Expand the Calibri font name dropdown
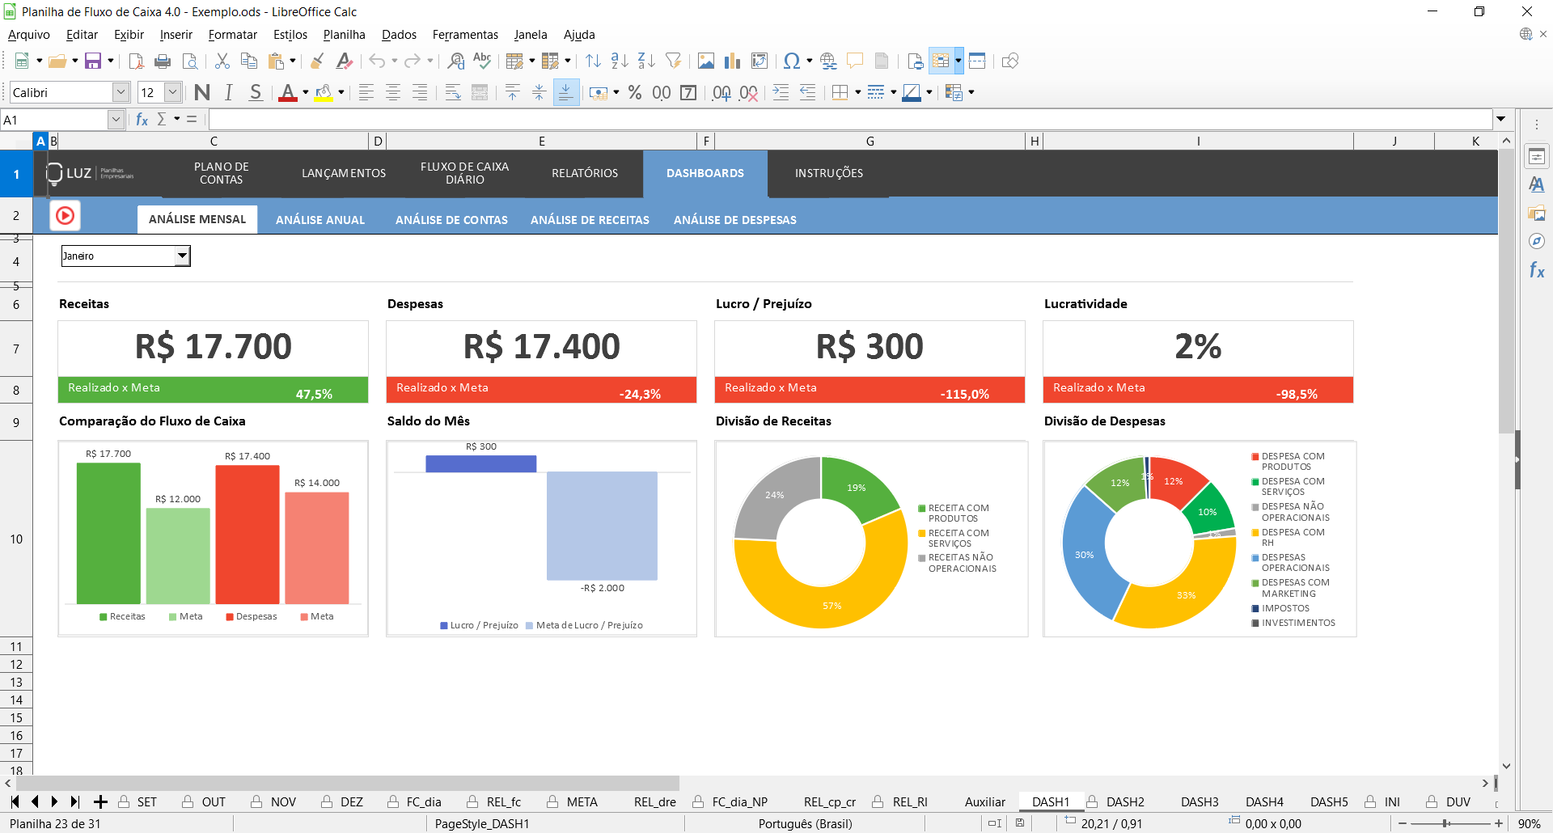The height and width of the screenshot is (833, 1553). (121, 93)
